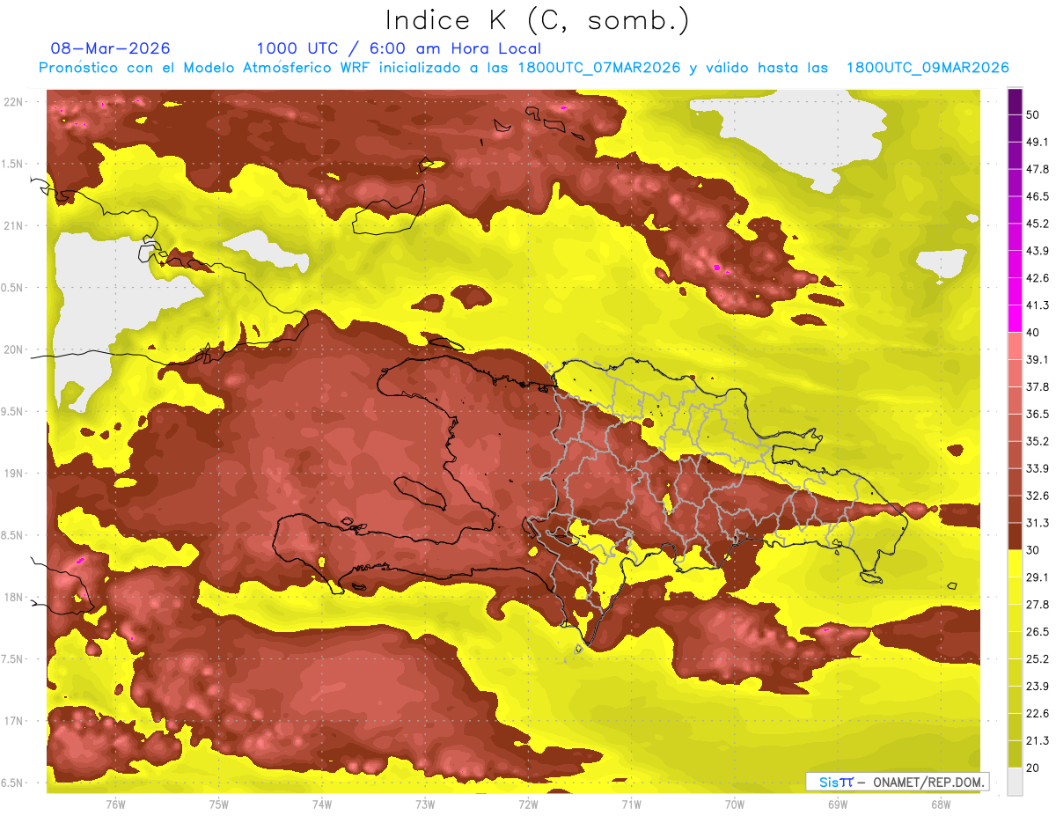Click the "72W" longitude label

click(x=528, y=805)
